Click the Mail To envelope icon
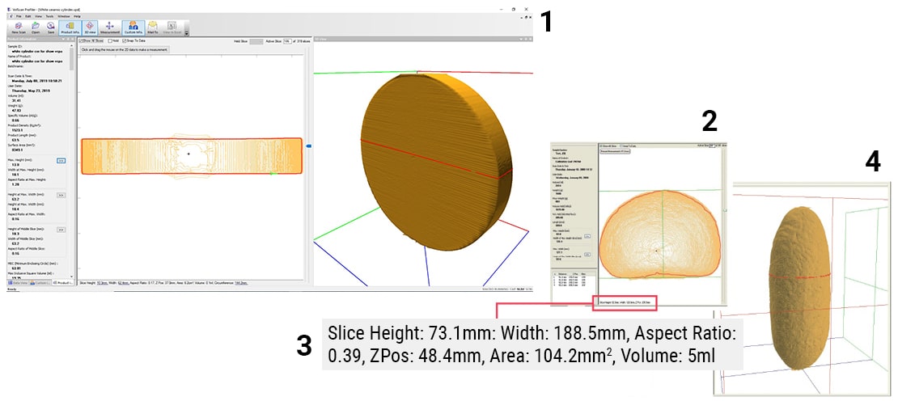This screenshot has height=401, width=898. [x=152, y=27]
